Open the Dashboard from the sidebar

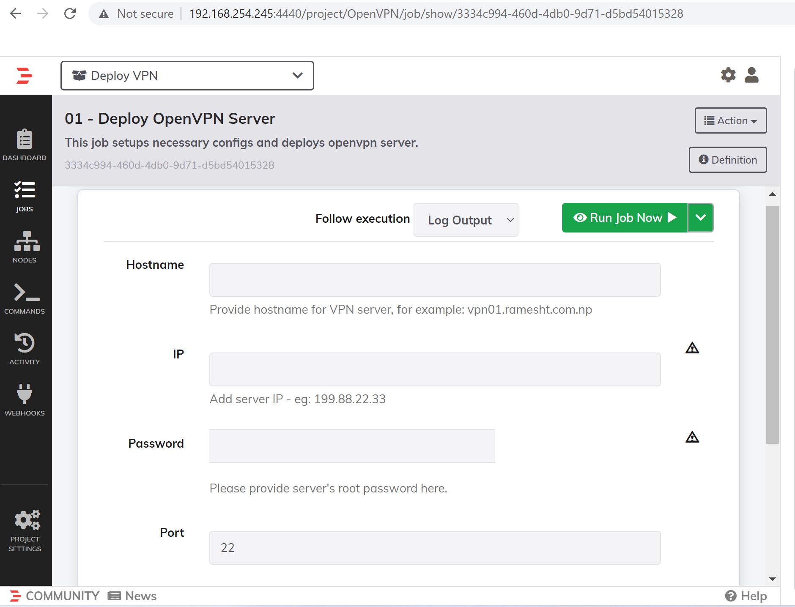(x=25, y=146)
